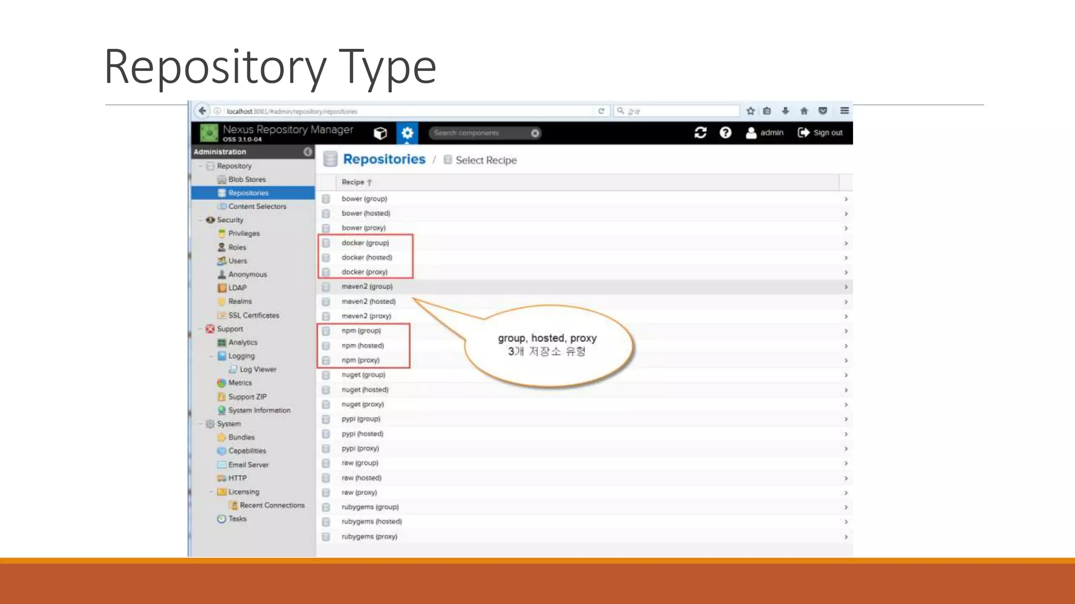Collapse the Licensing tree node
The width and height of the screenshot is (1075, 604).
(x=212, y=492)
